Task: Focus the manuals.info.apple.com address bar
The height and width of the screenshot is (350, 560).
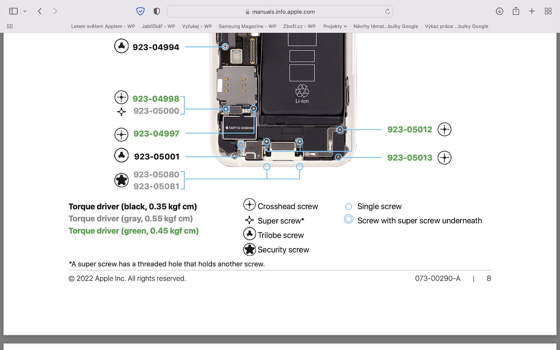Action: click(x=280, y=12)
